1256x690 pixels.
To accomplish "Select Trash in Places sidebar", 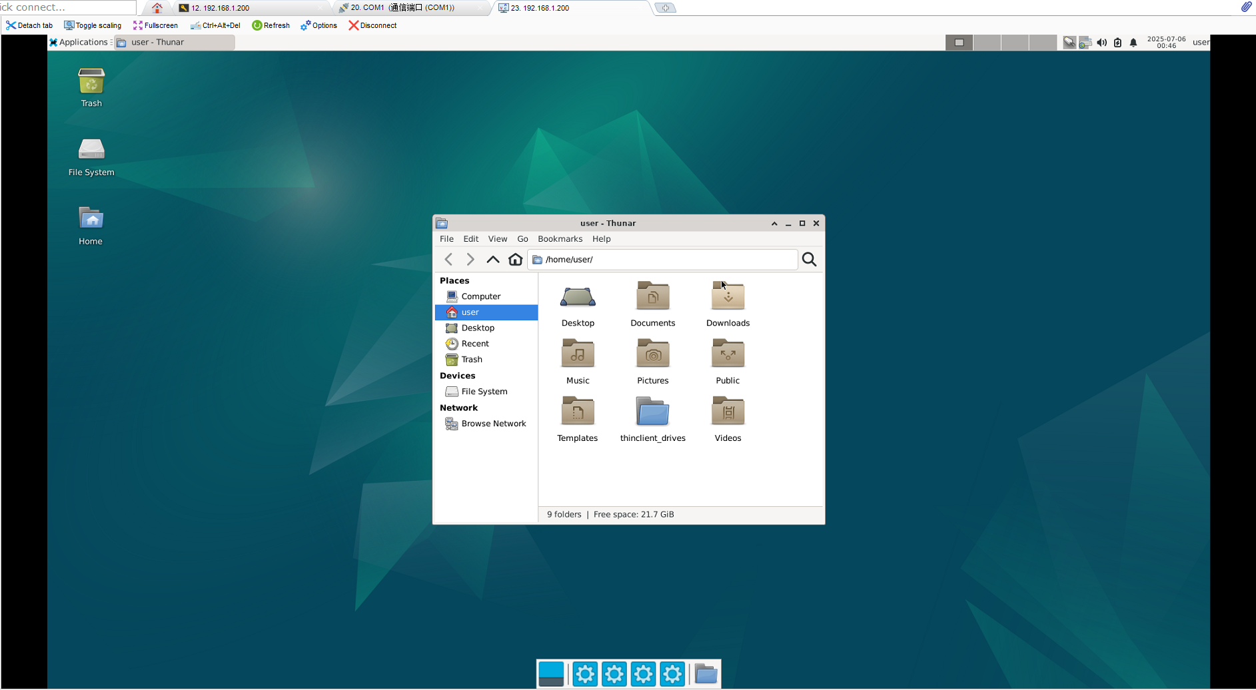I will [486, 360].
